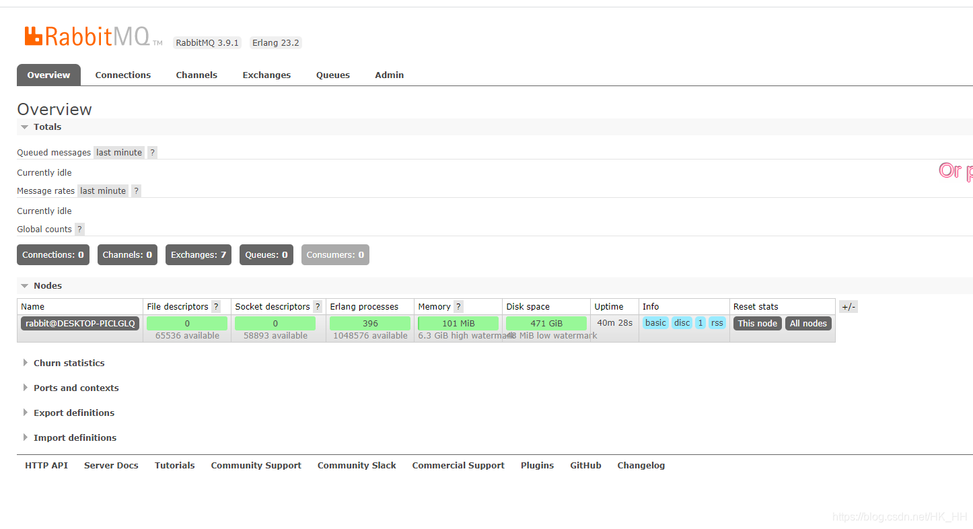Expand Ports and contexts section
This screenshot has height=529, width=973.
click(70, 388)
